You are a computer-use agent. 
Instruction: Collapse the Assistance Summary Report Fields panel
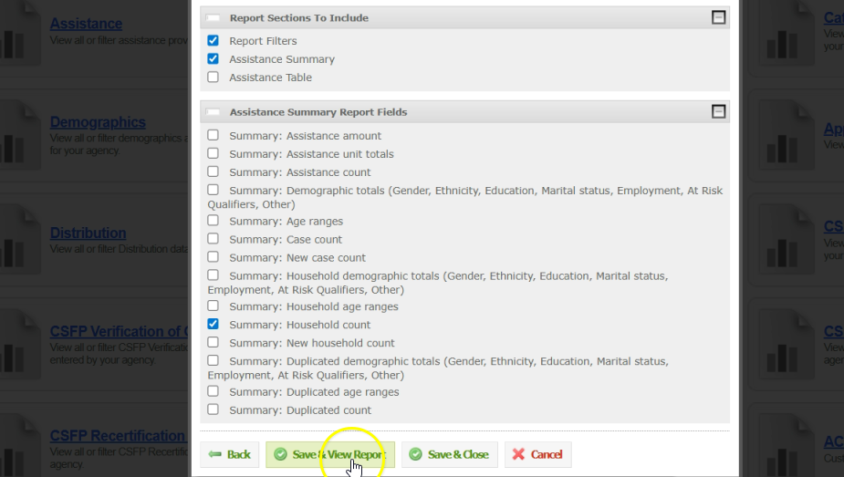point(718,112)
